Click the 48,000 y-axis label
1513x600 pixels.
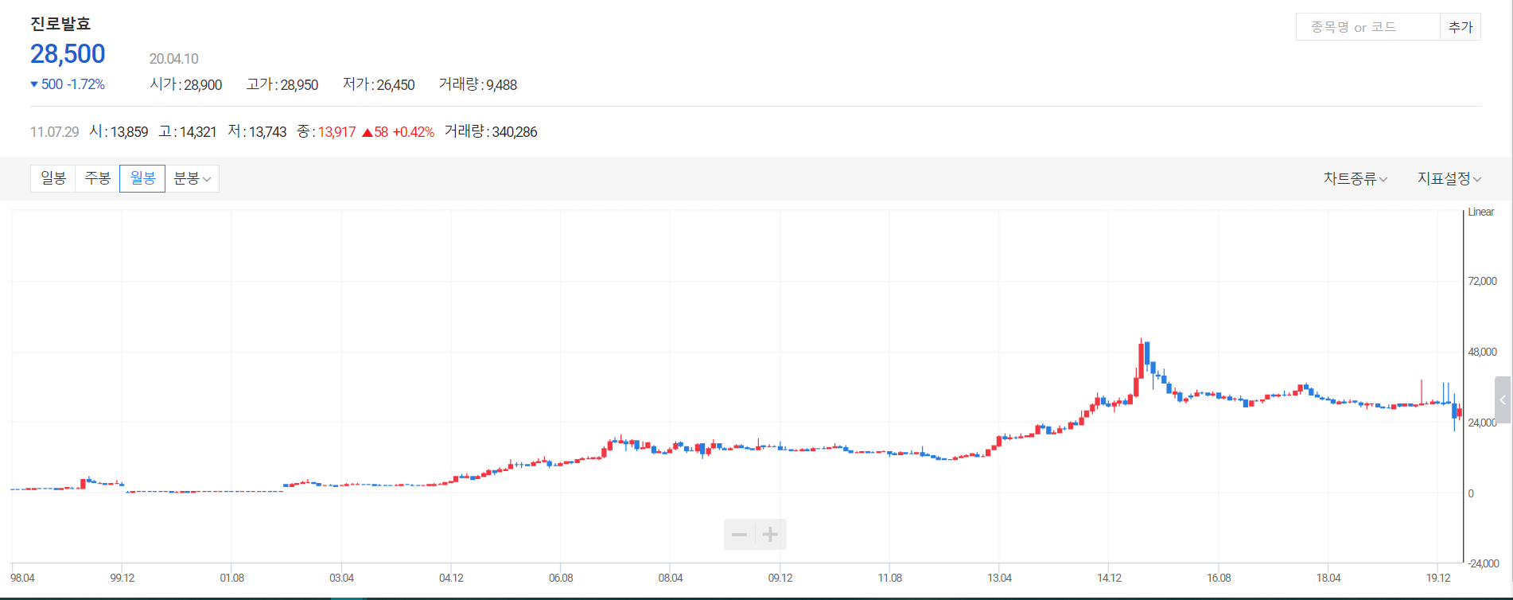1482,352
